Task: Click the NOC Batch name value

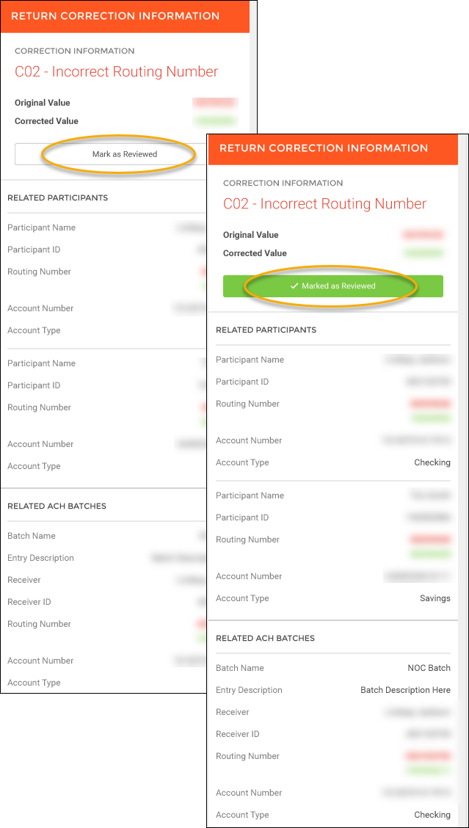Action: click(x=429, y=668)
